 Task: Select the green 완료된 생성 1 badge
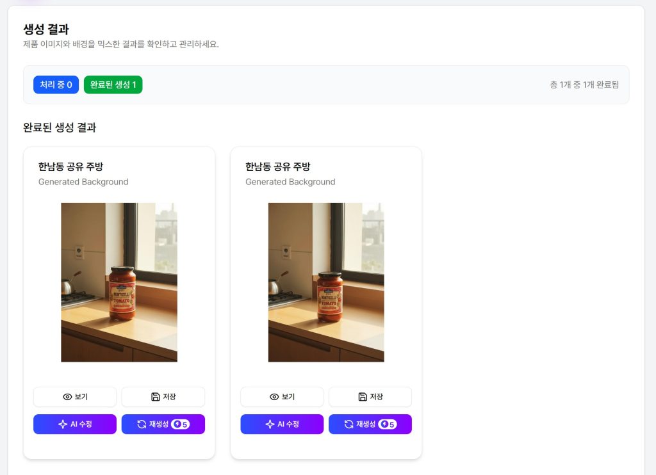tap(113, 85)
